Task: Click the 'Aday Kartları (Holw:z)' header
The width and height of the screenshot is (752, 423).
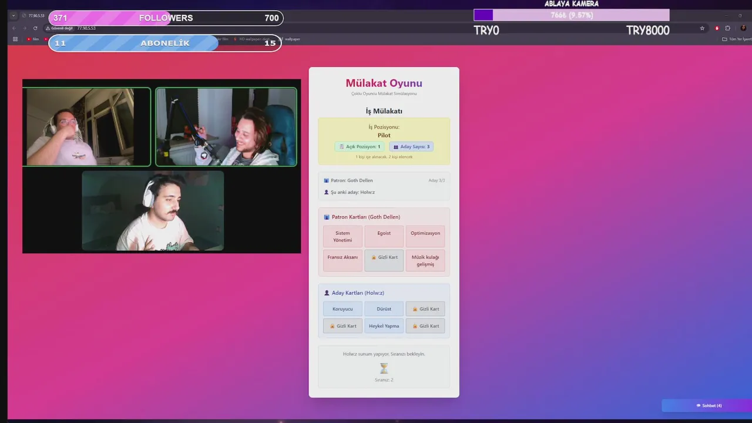Action: click(358, 293)
